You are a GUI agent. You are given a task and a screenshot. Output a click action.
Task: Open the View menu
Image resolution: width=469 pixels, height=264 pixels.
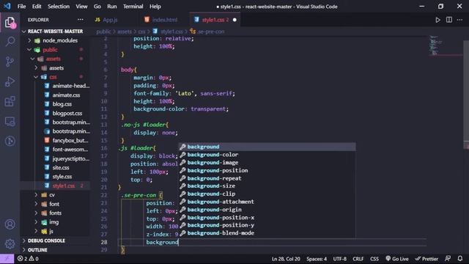click(x=81, y=7)
